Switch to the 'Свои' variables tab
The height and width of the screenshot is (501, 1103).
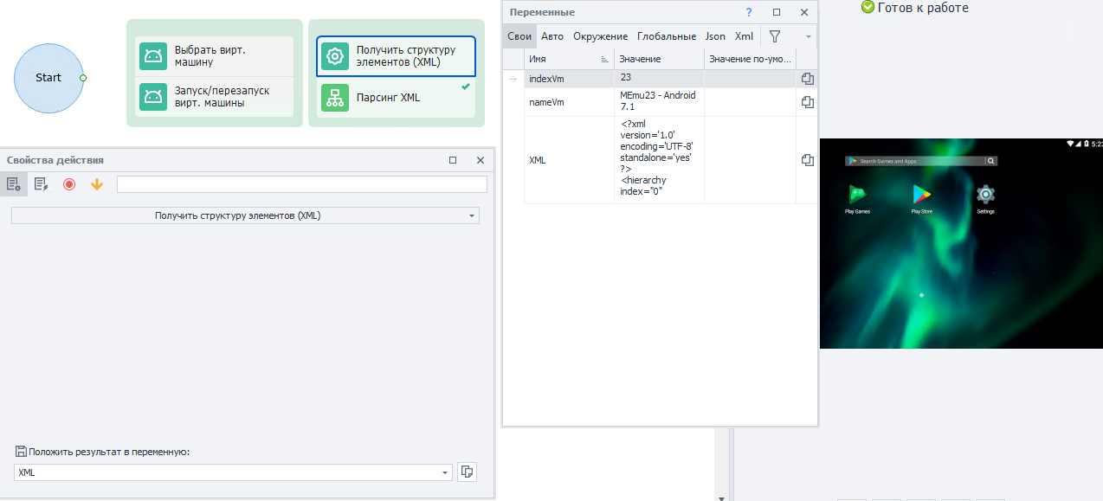519,36
